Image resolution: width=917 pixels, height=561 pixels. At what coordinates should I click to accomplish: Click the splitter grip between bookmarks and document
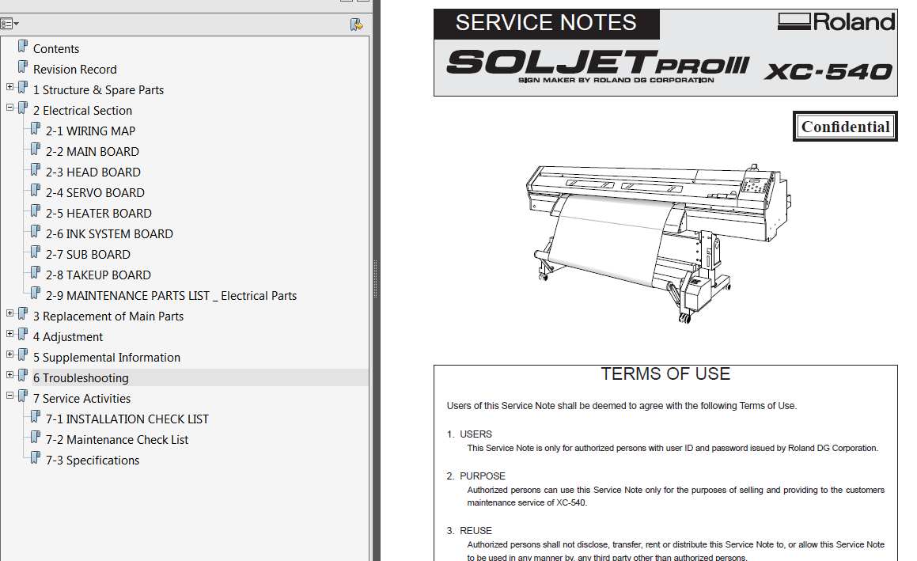pyautogui.click(x=375, y=279)
